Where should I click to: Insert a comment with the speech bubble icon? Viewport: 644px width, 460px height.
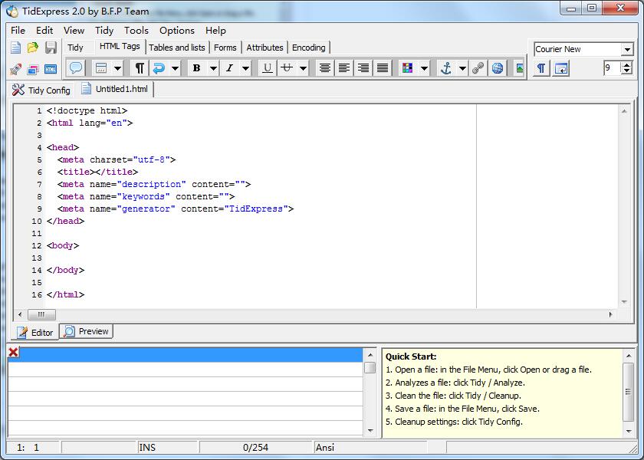point(76,67)
